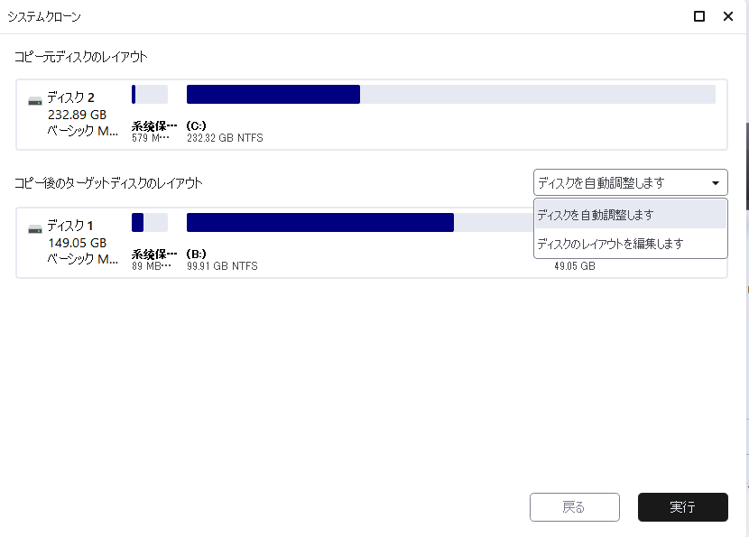Select the B: partition bar on Disk 1
Screen dimensions: 749x537
(x=320, y=223)
